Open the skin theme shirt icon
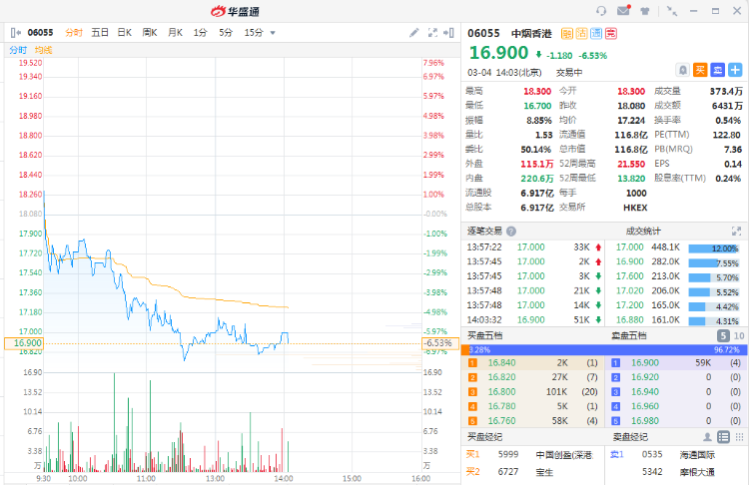 (645, 11)
